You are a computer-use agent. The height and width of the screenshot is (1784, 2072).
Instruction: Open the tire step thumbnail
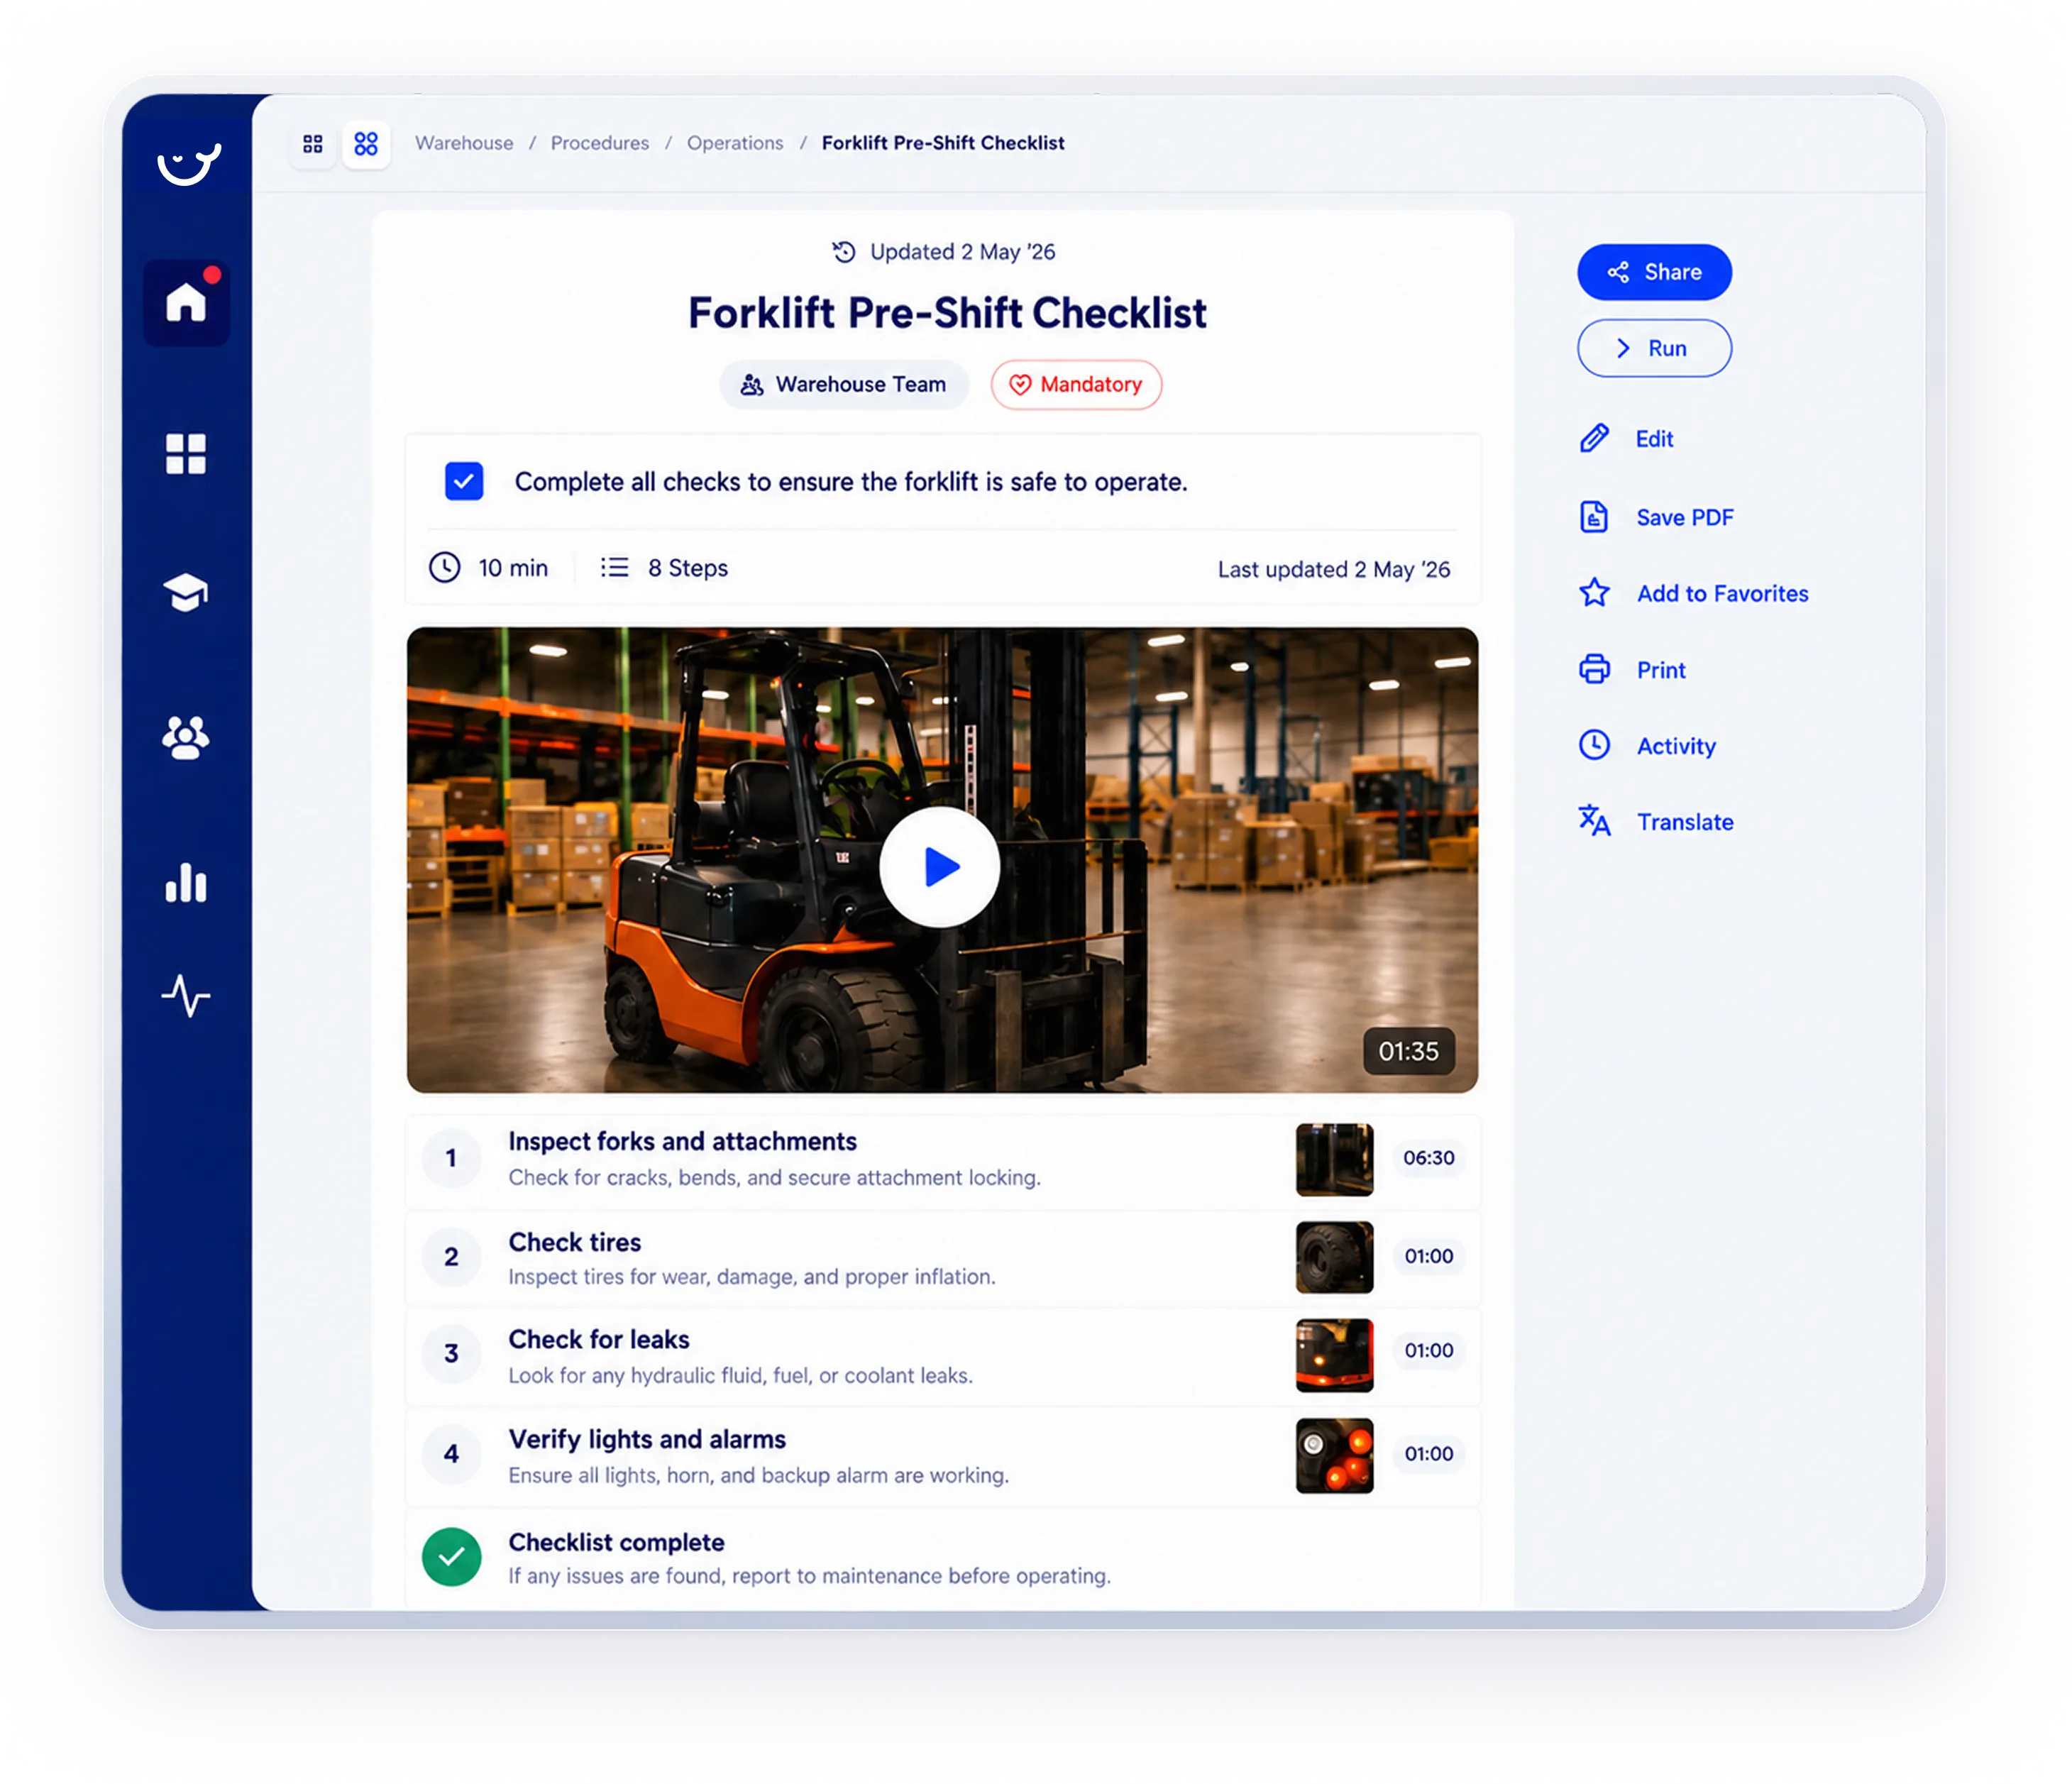click(x=1334, y=1257)
